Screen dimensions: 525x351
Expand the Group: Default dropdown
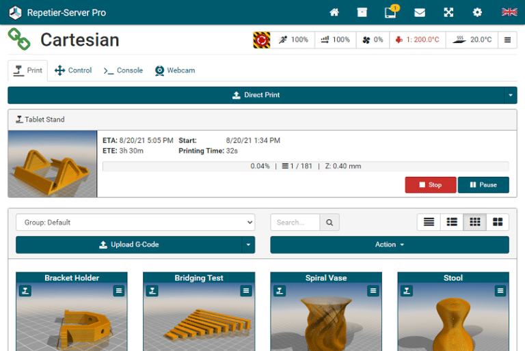click(135, 222)
